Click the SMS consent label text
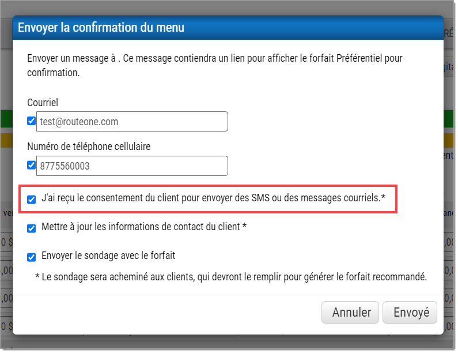The width and height of the screenshot is (458, 353). click(x=213, y=198)
